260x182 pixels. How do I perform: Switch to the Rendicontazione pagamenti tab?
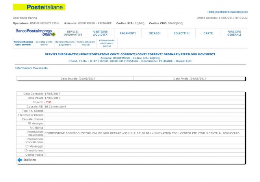pyautogui.click(x=65, y=43)
